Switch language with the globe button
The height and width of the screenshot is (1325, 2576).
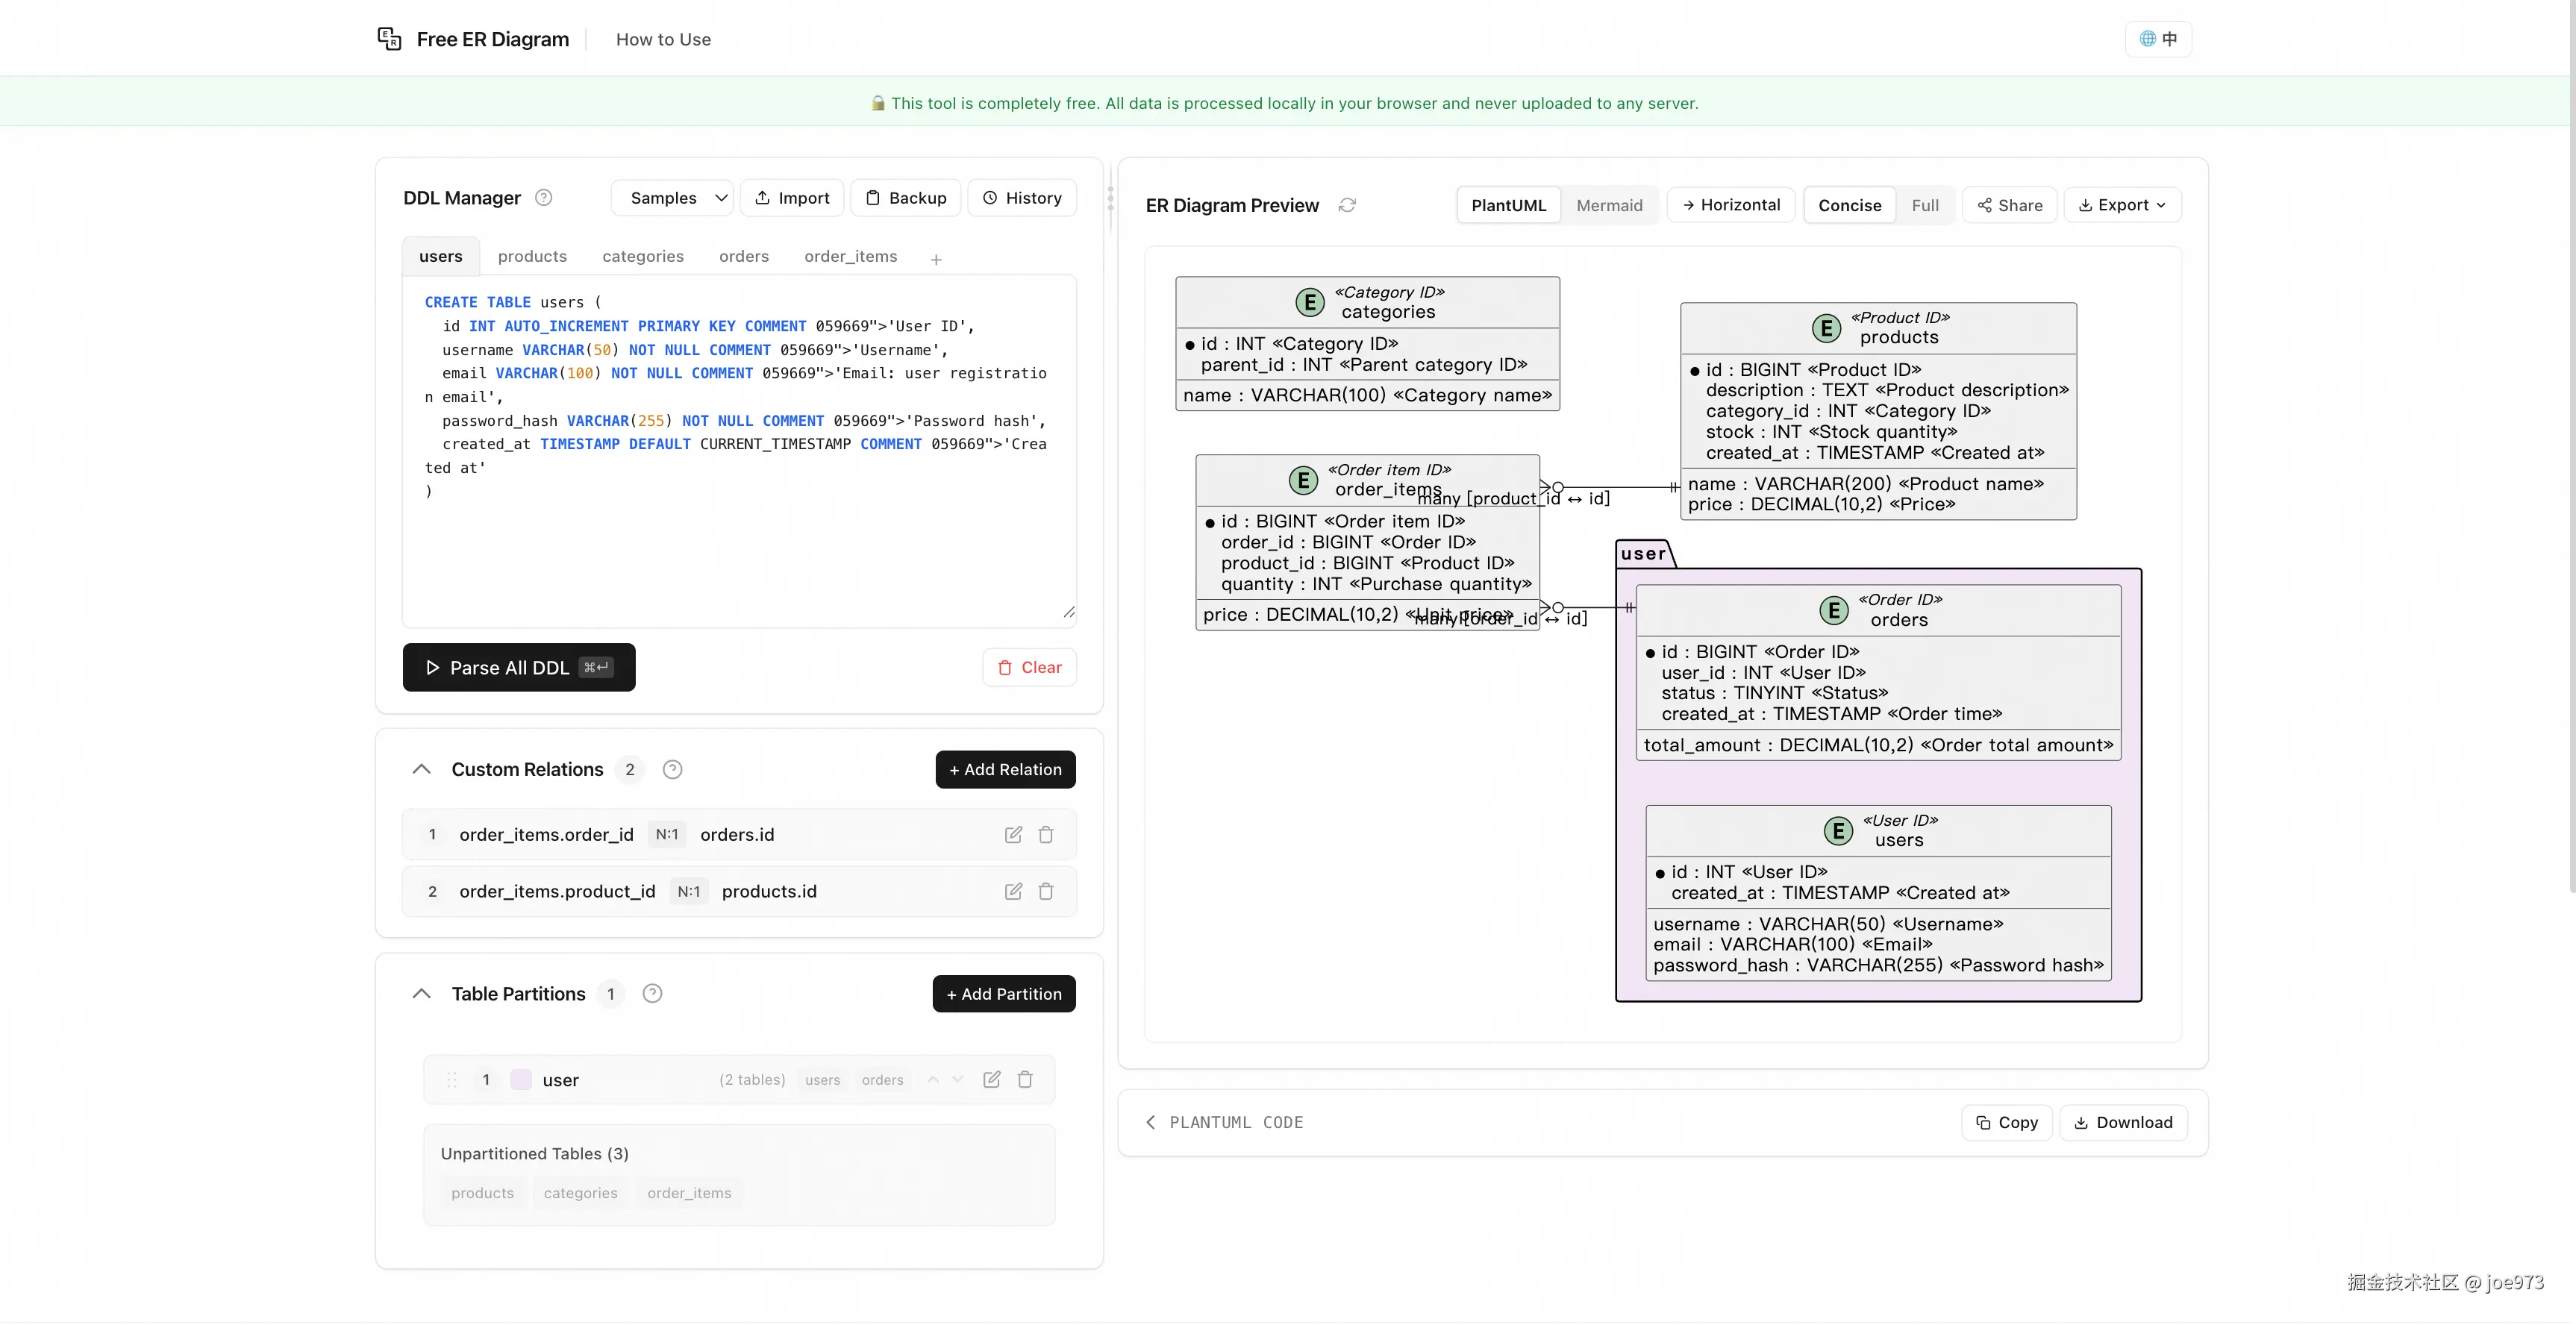coord(2158,39)
